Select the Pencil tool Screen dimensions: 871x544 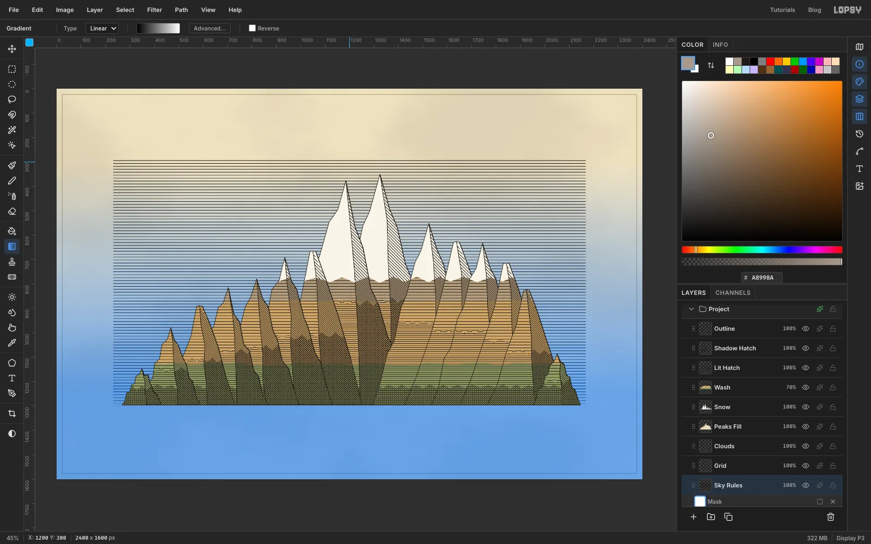click(x=12, y=181)
